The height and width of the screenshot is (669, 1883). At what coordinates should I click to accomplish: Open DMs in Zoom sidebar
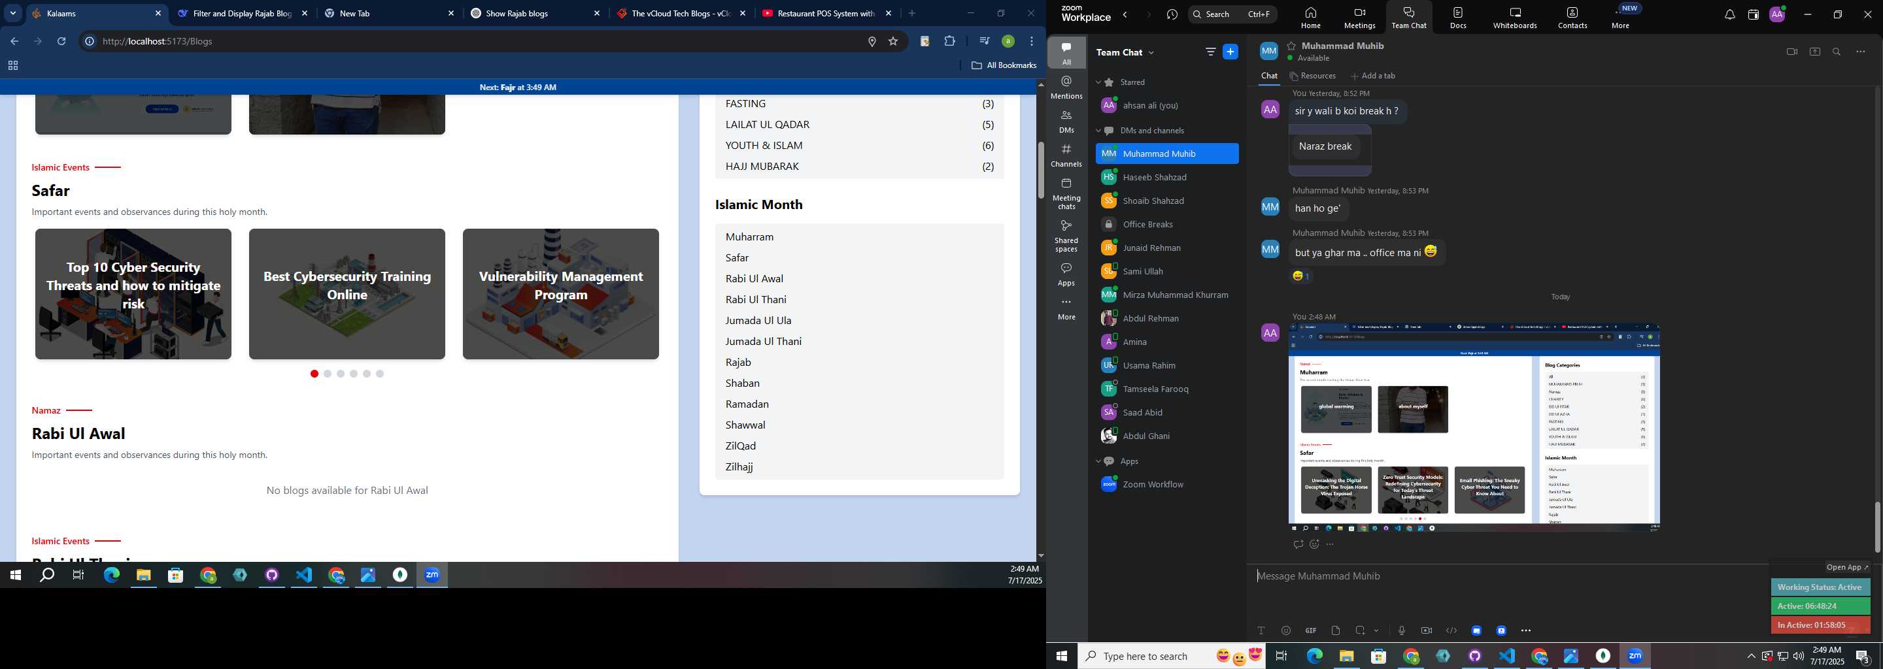1066,122
